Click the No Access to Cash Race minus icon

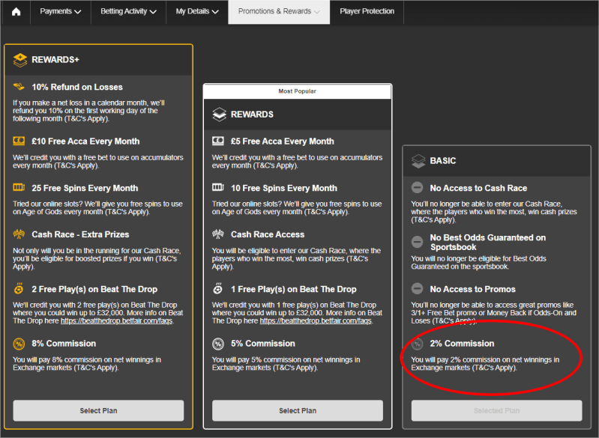click(418, 188)
